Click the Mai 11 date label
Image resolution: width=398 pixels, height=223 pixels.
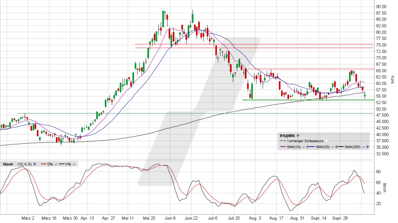click(128, 218)
